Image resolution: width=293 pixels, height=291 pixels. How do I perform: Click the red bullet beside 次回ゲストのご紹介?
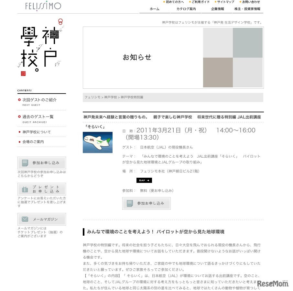(x=19, y=100)
